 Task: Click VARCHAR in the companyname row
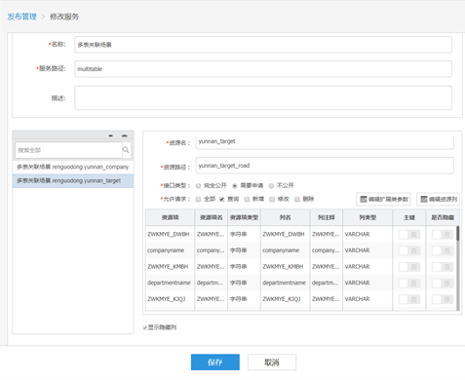click(357, 250)
